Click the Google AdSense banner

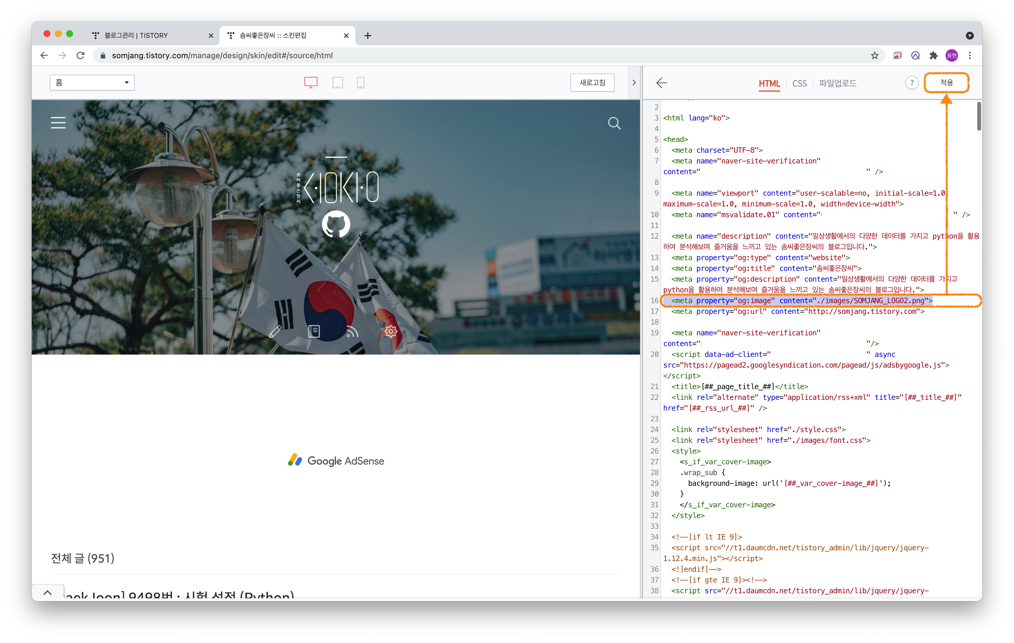pos(336,461)
